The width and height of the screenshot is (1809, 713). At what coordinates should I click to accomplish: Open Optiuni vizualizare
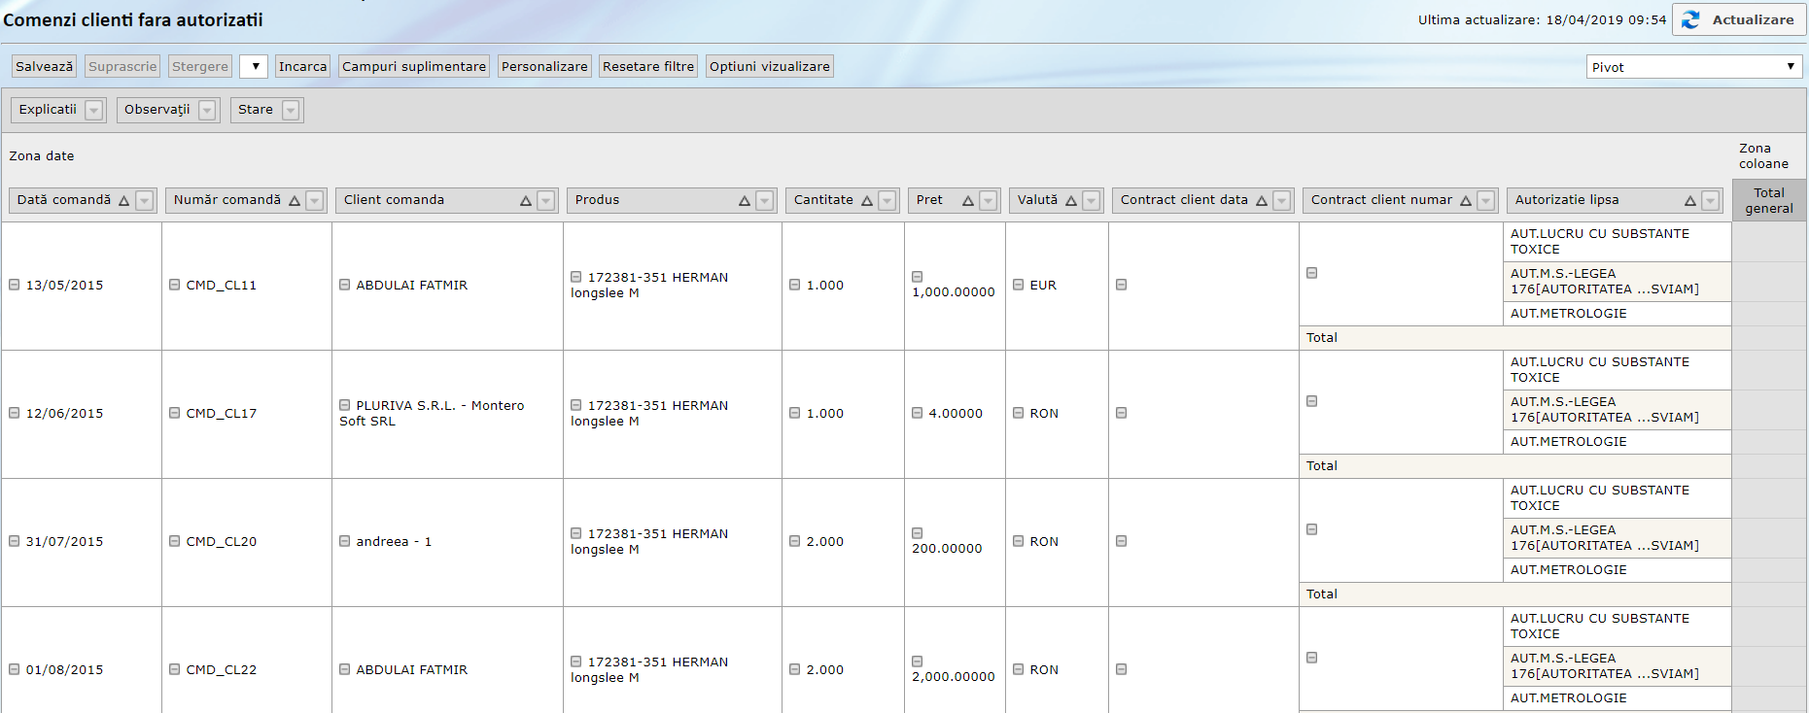coord(769,67)
